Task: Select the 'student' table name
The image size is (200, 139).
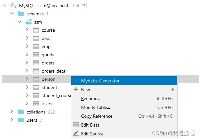Action: point(49,87)
